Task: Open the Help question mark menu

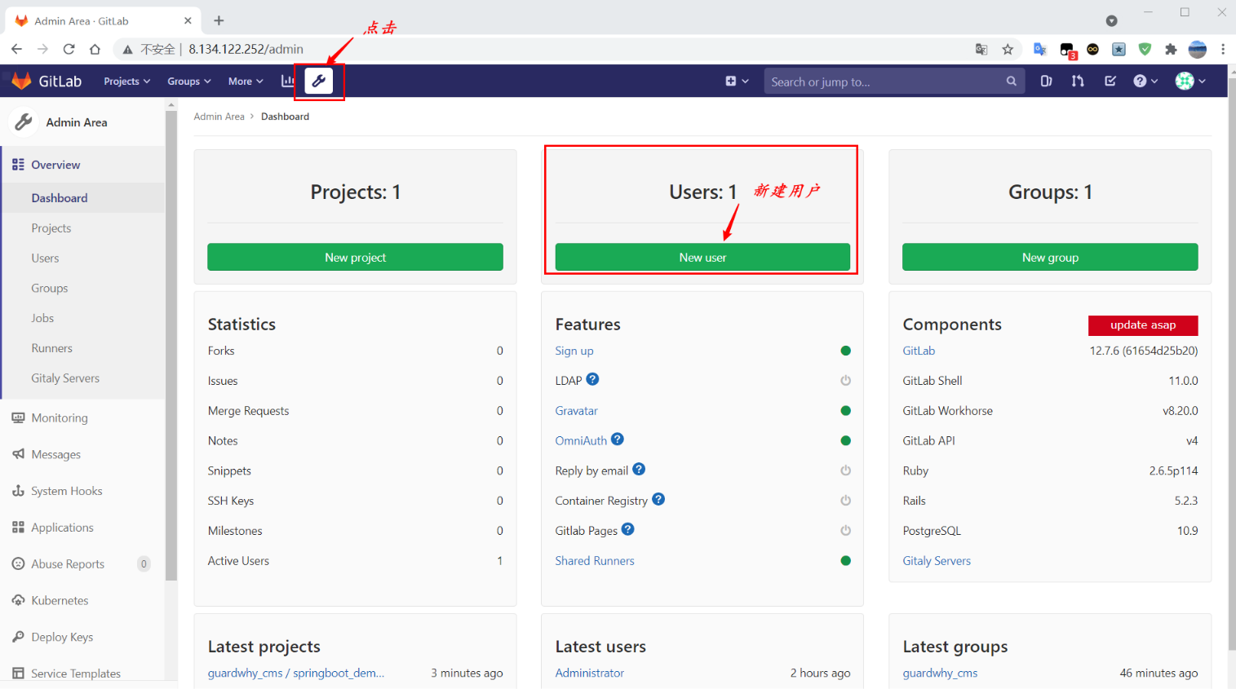Action: pyautogui.click(x=1145, y=81)
